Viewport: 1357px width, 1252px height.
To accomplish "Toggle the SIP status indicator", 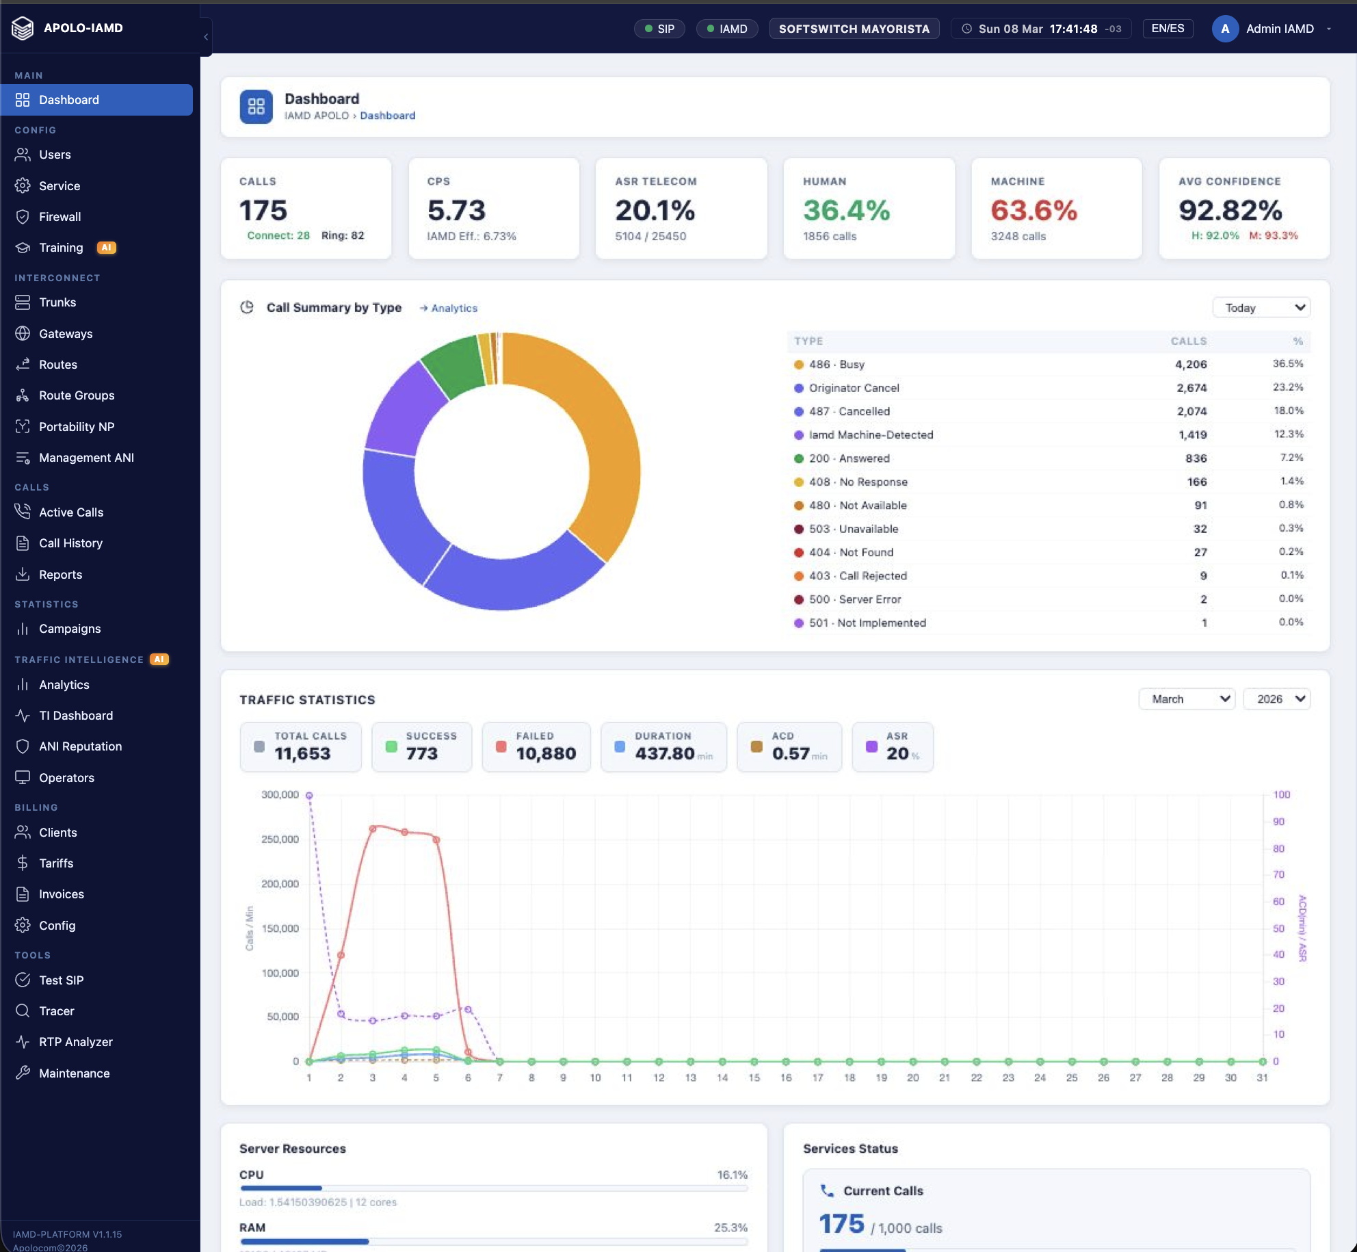I will (x=659, y=29).
